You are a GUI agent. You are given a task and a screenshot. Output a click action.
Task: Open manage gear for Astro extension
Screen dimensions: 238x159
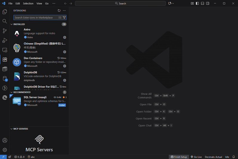(x=65, y=37)
